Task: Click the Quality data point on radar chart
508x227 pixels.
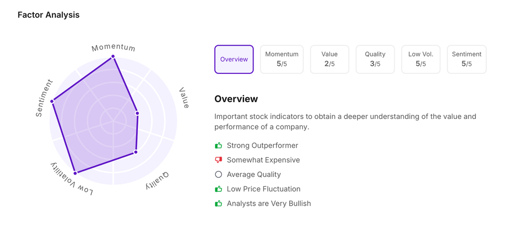Action: click(135, 152)
